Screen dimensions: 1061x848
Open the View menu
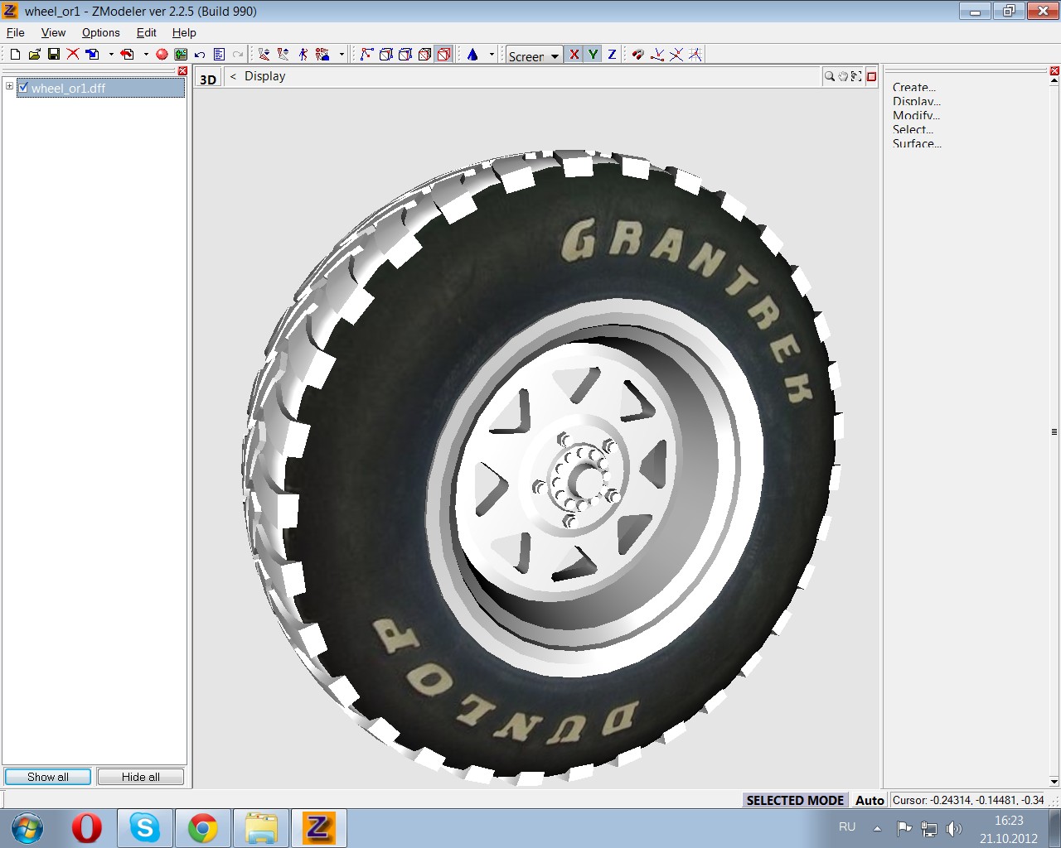tap(53, 32)
